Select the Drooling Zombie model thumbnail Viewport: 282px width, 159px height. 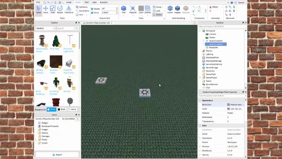tap(56, 83)
